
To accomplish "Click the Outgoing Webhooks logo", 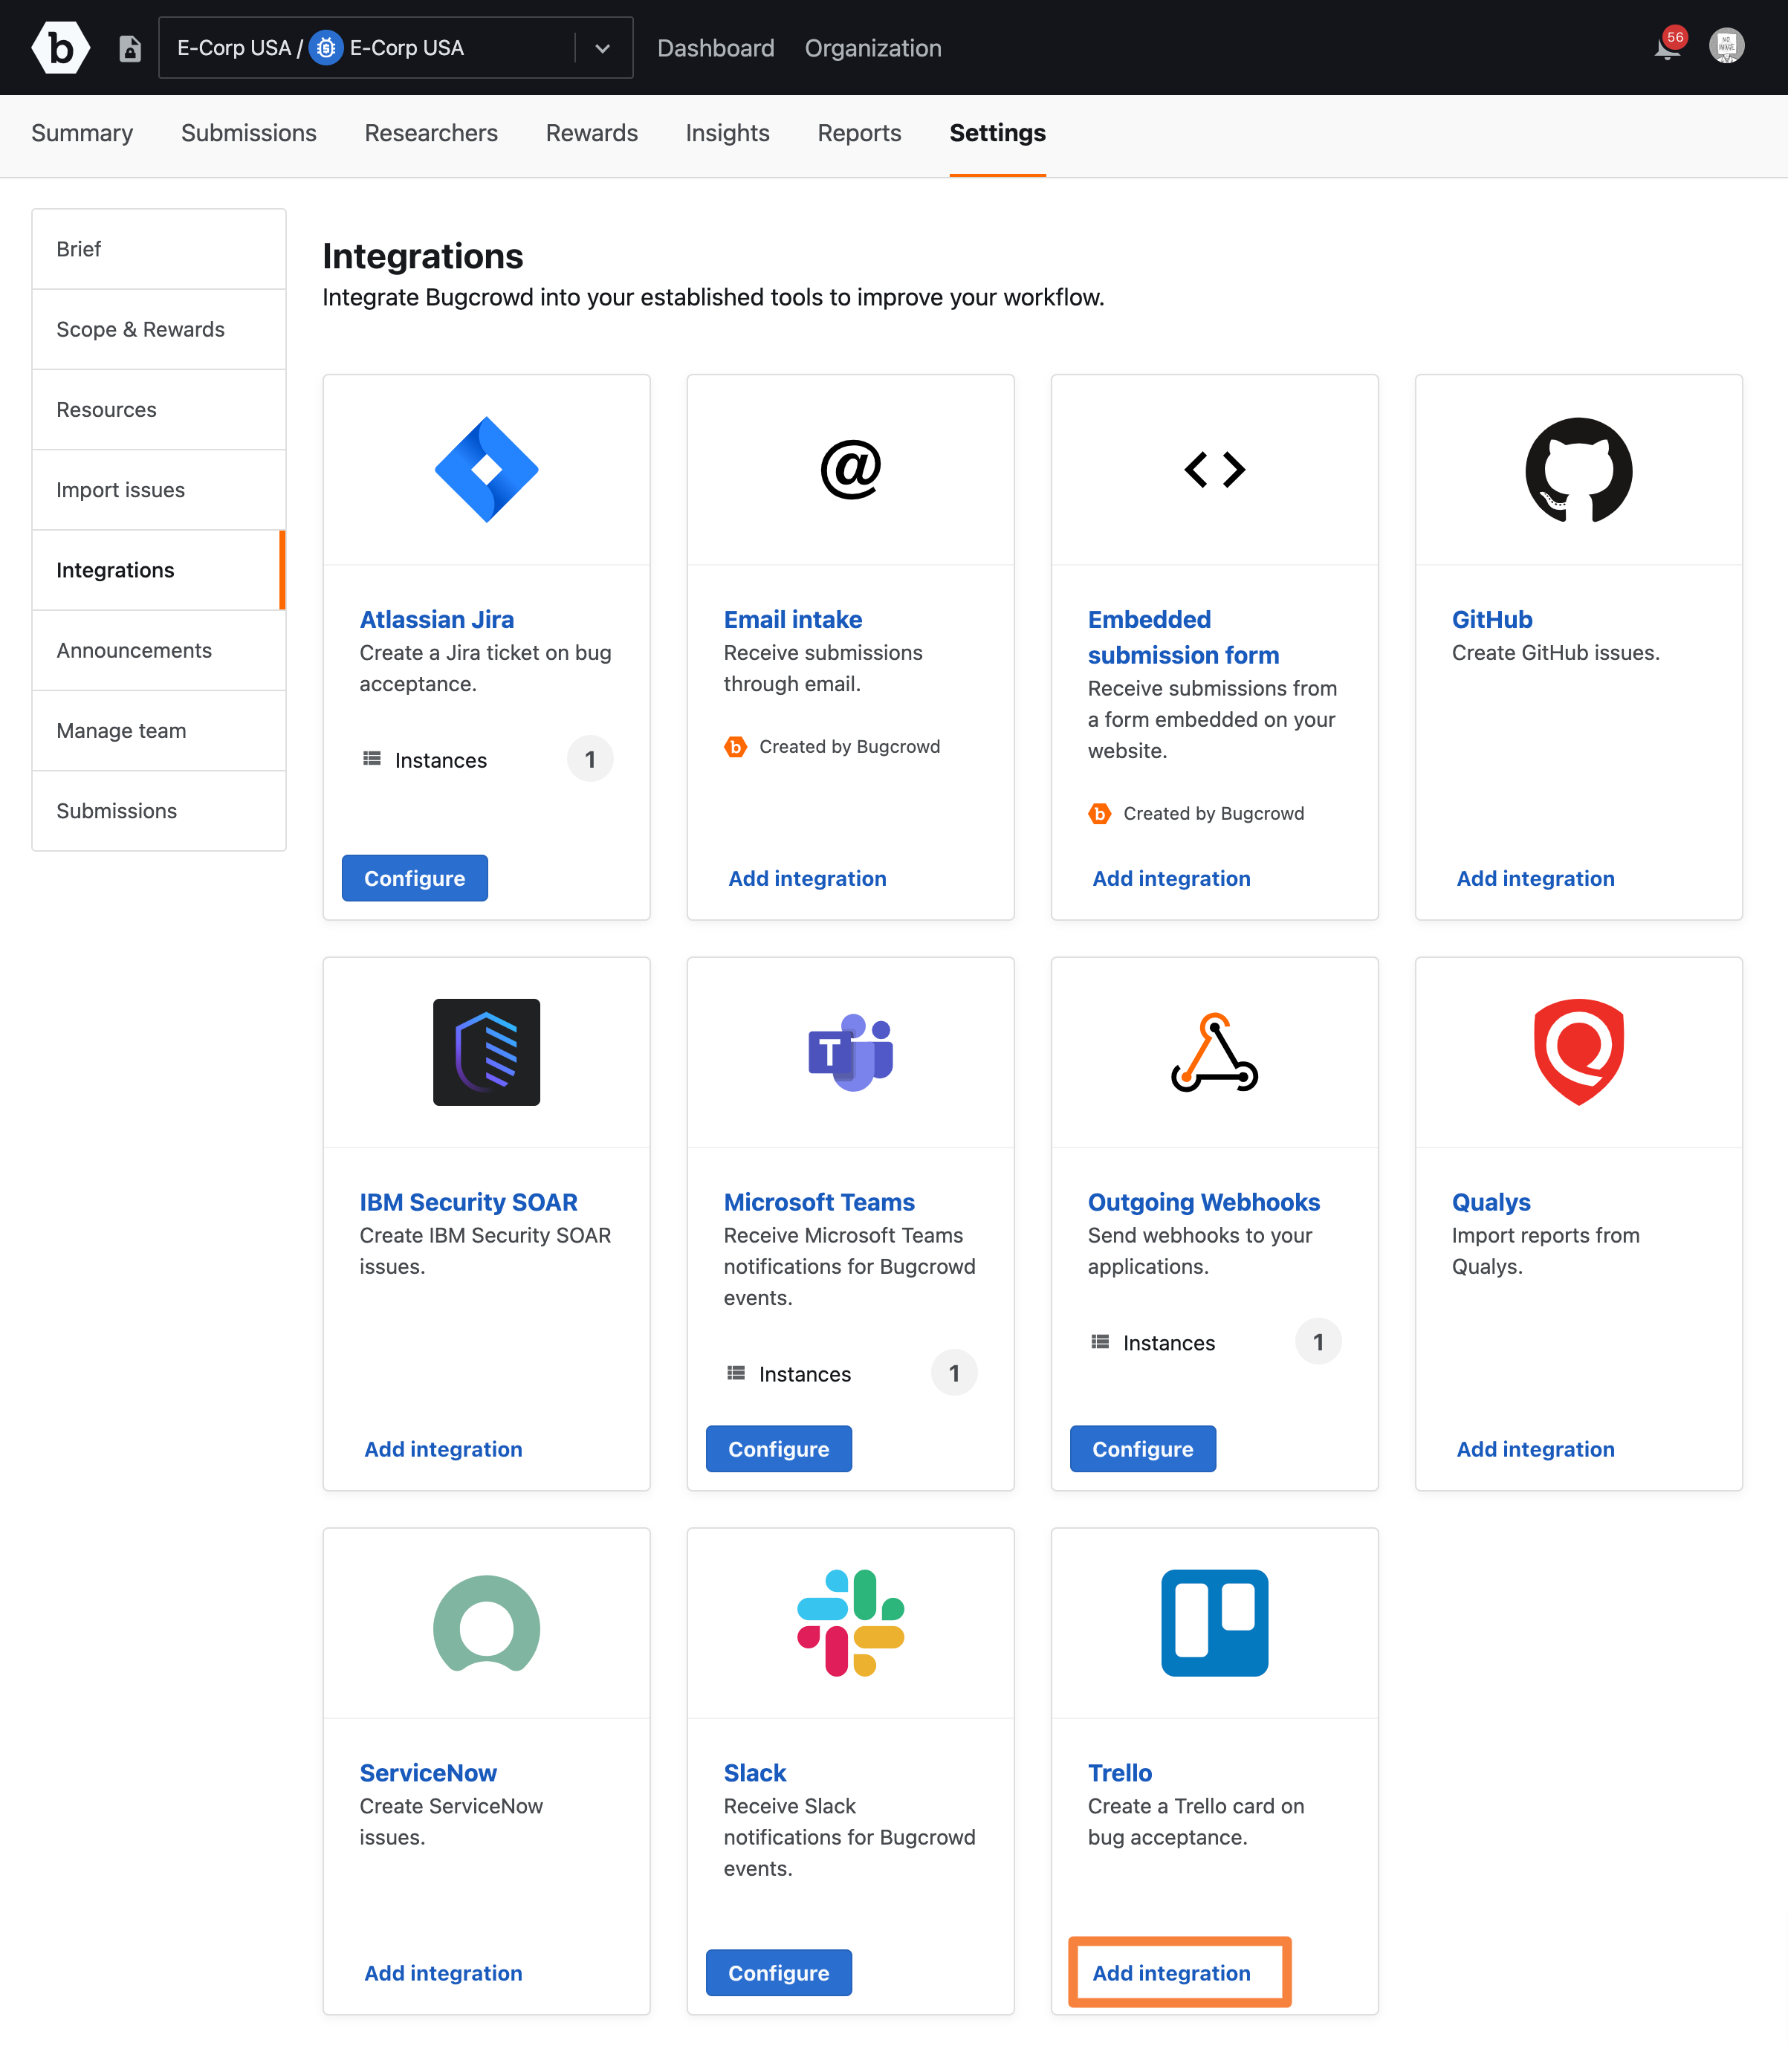I will coord(1215,1052).
